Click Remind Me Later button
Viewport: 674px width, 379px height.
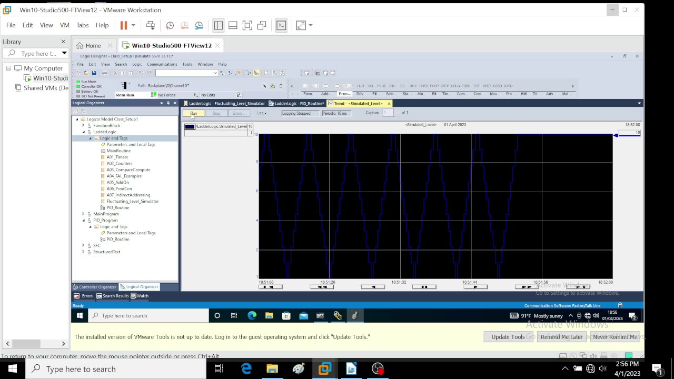[x=561, y=337]
